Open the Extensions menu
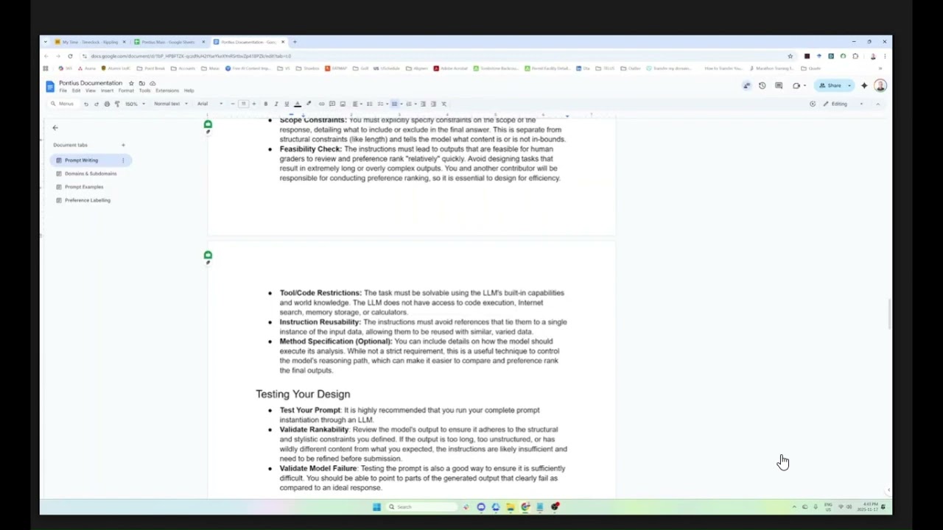This screenshot has width=943, height=530. tap(167, 91)
